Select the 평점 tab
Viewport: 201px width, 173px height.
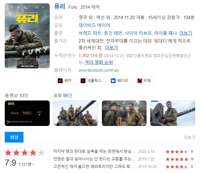click(14, 137)
